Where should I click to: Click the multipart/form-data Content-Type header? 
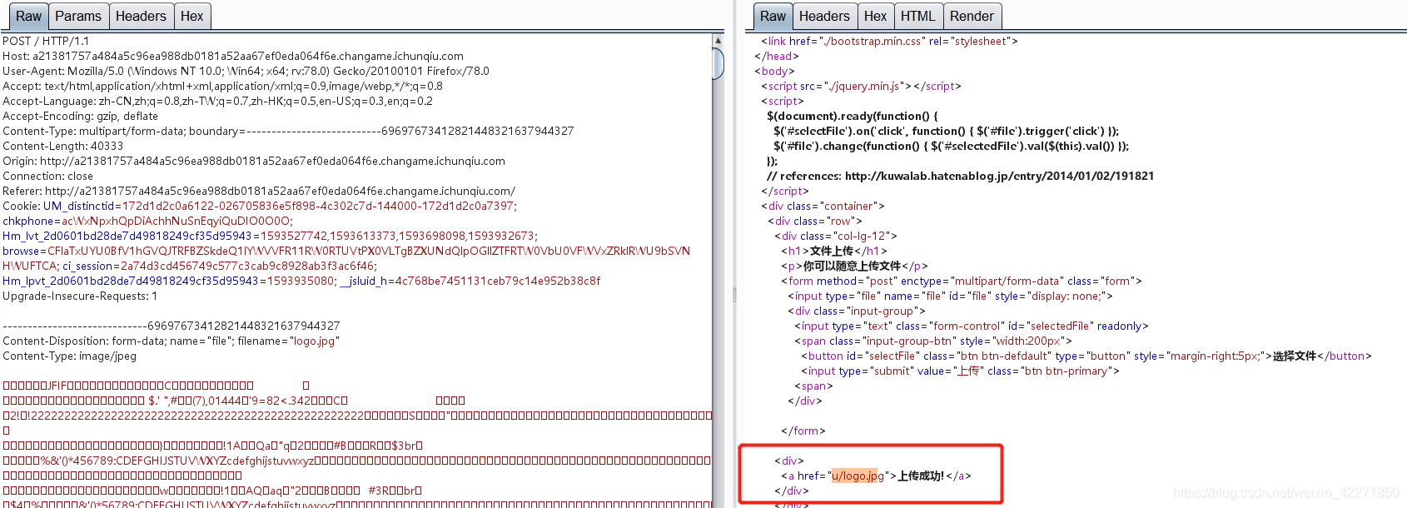(x=288, y=131)
